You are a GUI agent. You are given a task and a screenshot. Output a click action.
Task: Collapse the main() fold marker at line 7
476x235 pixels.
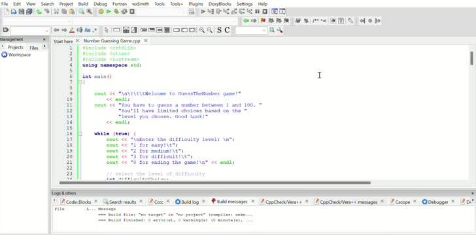point(80,82)
